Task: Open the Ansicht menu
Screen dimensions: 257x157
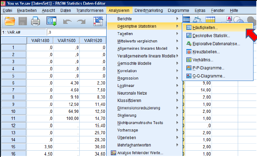Action: click(x=48, y=11)
